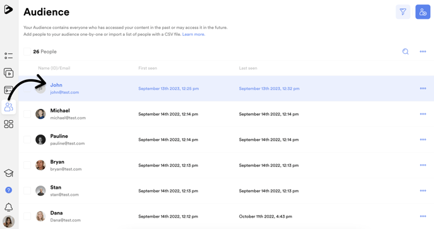
Task: Open the list-level more options menu
Action: (423, 52)
